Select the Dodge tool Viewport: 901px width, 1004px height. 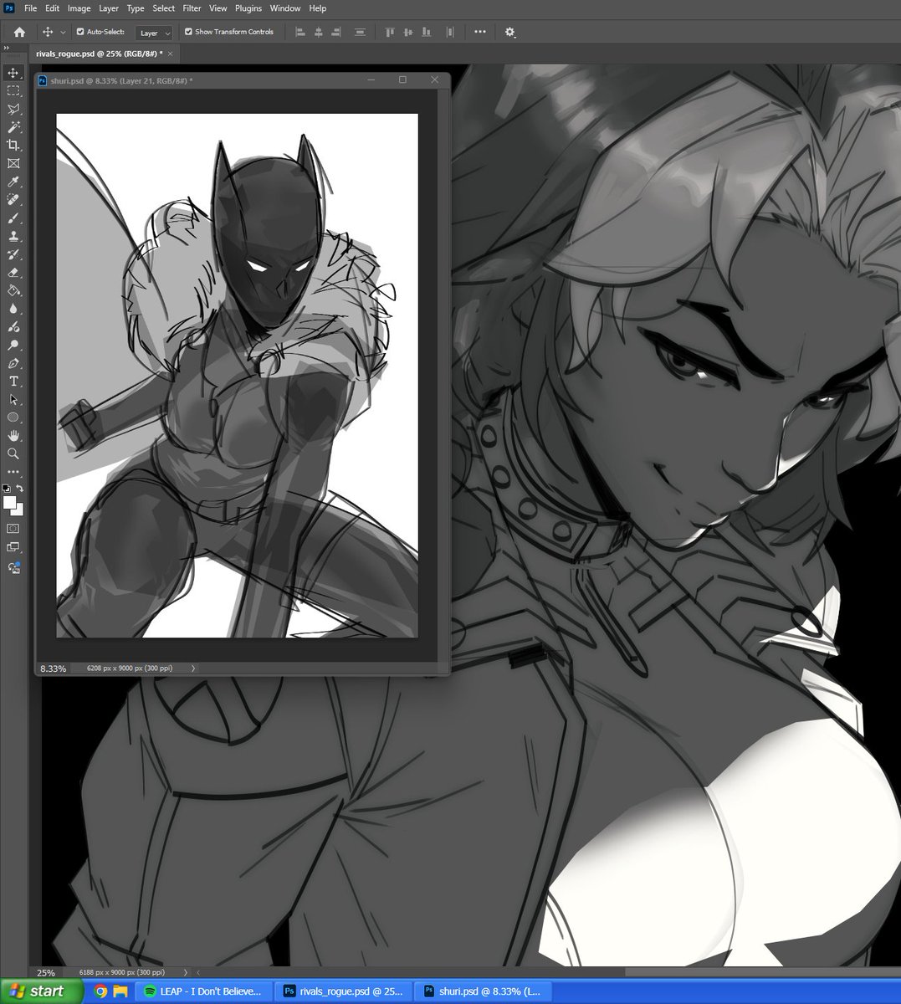13,346
